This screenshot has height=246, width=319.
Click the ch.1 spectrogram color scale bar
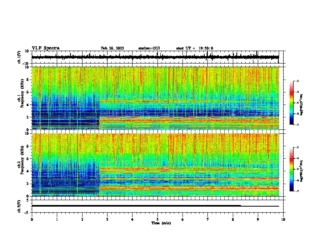coord(292,103)
